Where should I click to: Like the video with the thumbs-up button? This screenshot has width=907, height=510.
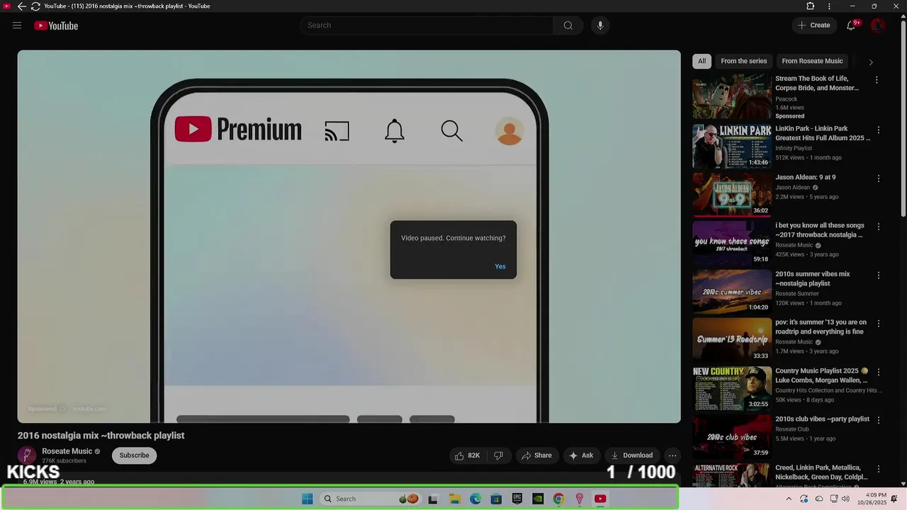[468, 455]
